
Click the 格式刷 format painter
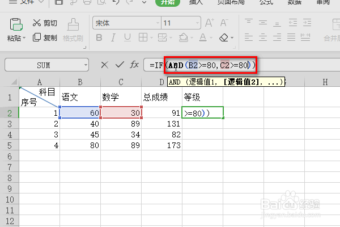pos(73,31)
